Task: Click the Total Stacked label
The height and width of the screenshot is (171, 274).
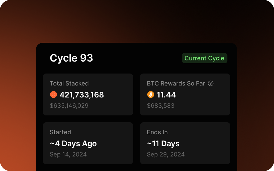Action: (x=69, y=84)
